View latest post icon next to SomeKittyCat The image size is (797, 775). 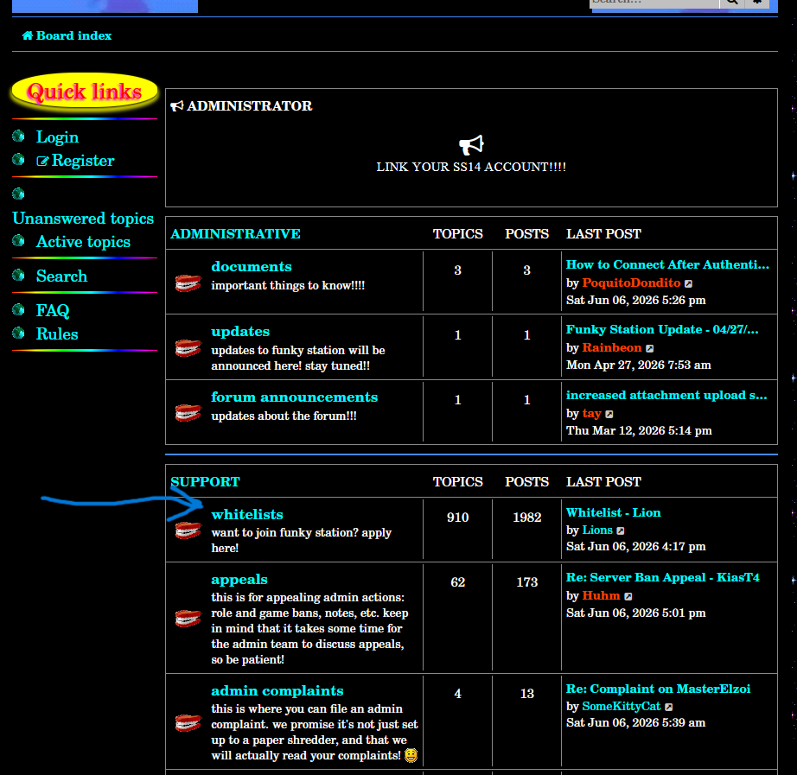pyautogui.click(x=669, y=708)
